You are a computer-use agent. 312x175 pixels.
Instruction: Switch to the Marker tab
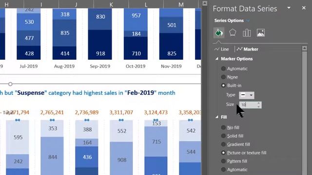[247, 49]
